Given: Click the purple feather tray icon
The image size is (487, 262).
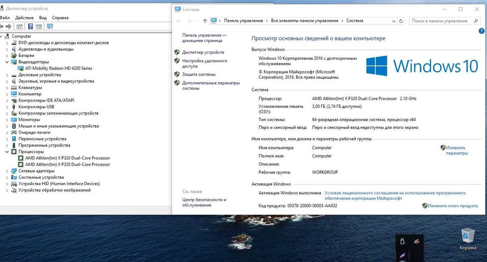Looking at the screenshot, I should [402, 256].
